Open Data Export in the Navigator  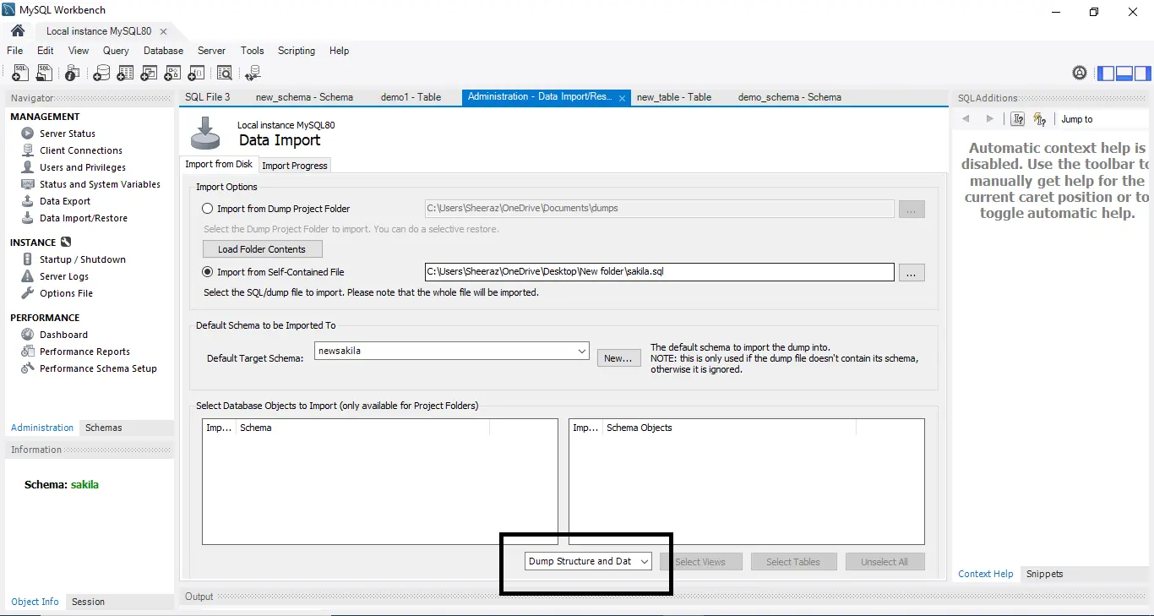[x=65, y=201]
